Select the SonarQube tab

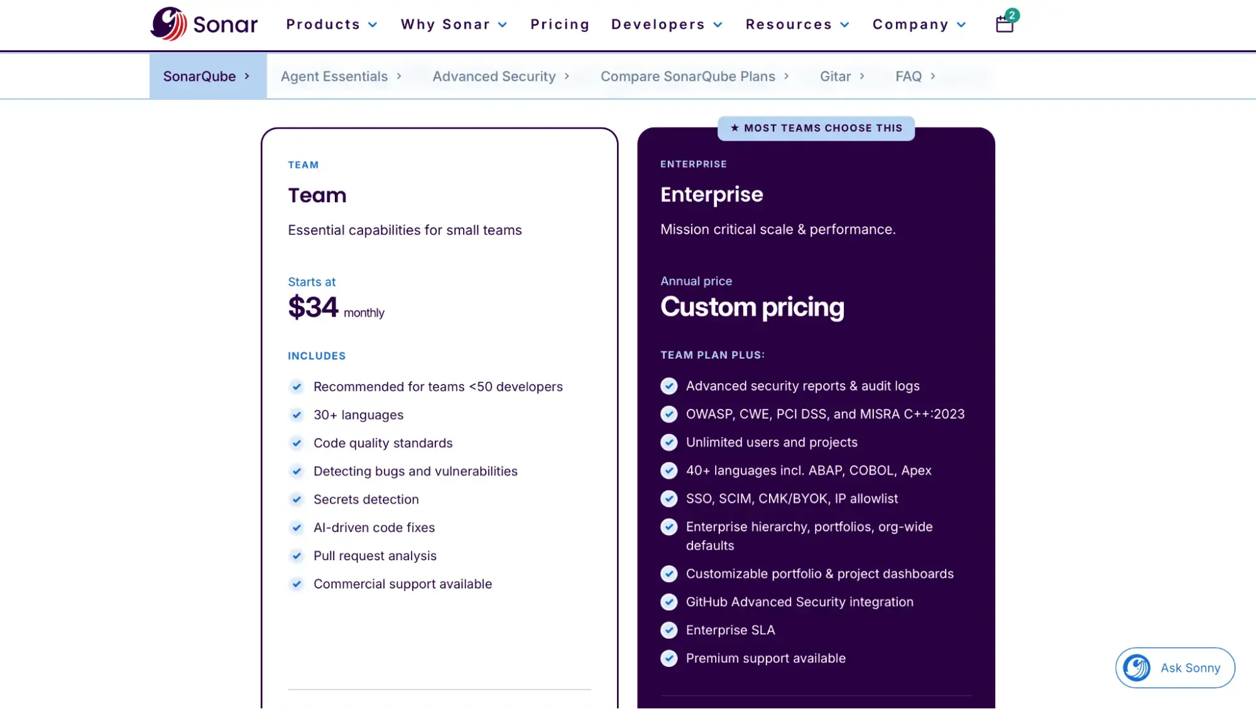(x=208, y=76)
